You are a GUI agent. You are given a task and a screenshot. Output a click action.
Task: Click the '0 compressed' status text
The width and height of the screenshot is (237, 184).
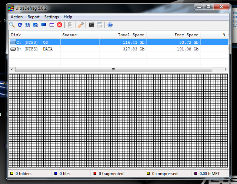(165, 174)
